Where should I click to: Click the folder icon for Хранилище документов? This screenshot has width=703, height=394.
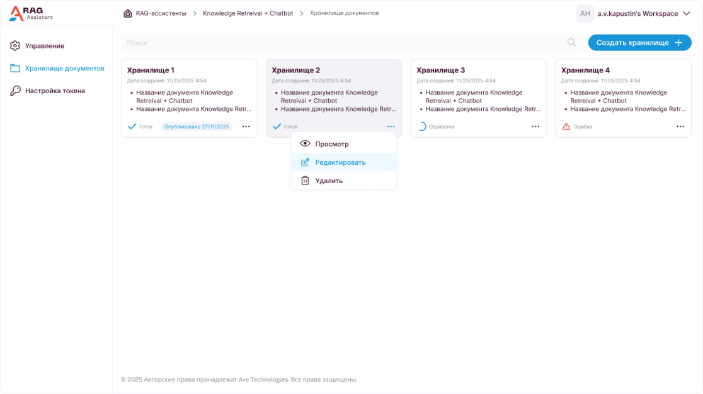click(15, 69)
